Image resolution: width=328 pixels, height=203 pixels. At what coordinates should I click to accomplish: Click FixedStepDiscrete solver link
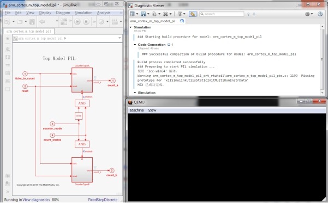[103, 200]
